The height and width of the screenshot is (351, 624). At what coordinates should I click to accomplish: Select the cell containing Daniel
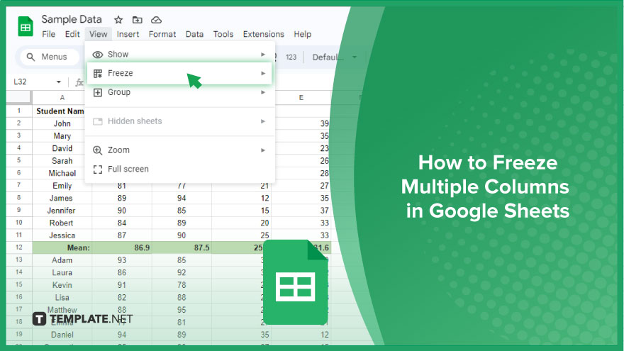62,335
